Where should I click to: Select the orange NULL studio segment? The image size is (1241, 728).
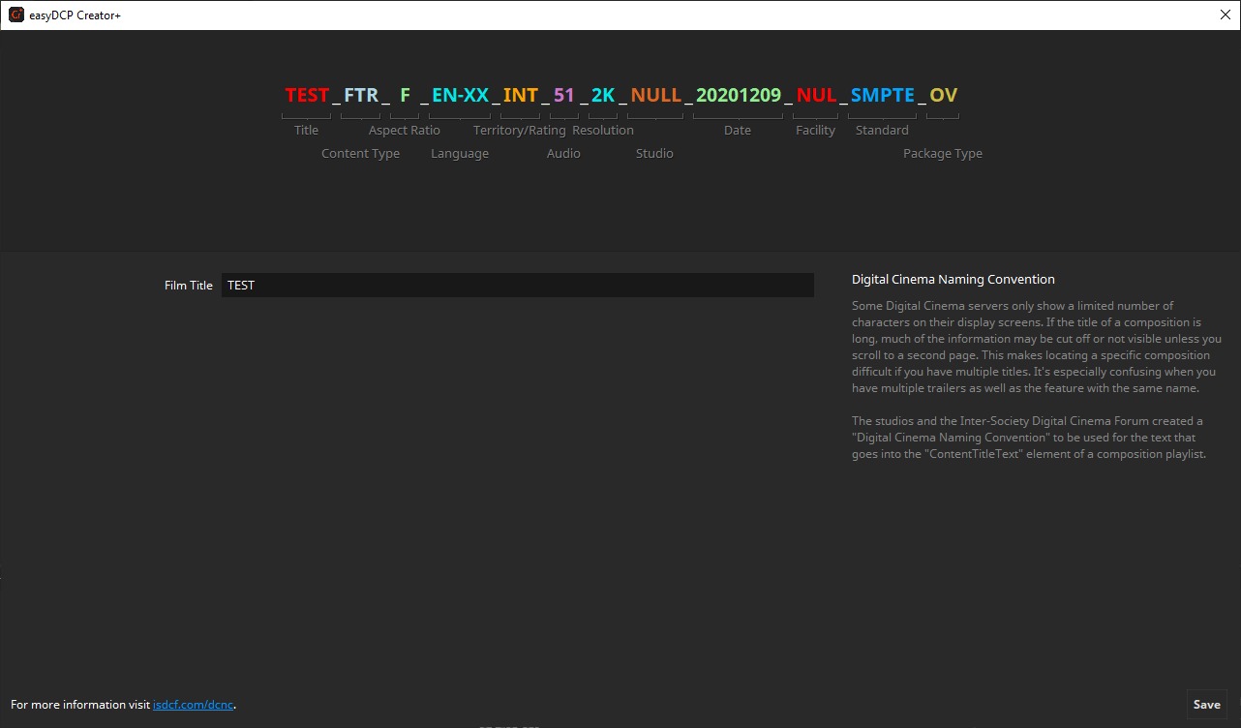(x=655, y=95)
